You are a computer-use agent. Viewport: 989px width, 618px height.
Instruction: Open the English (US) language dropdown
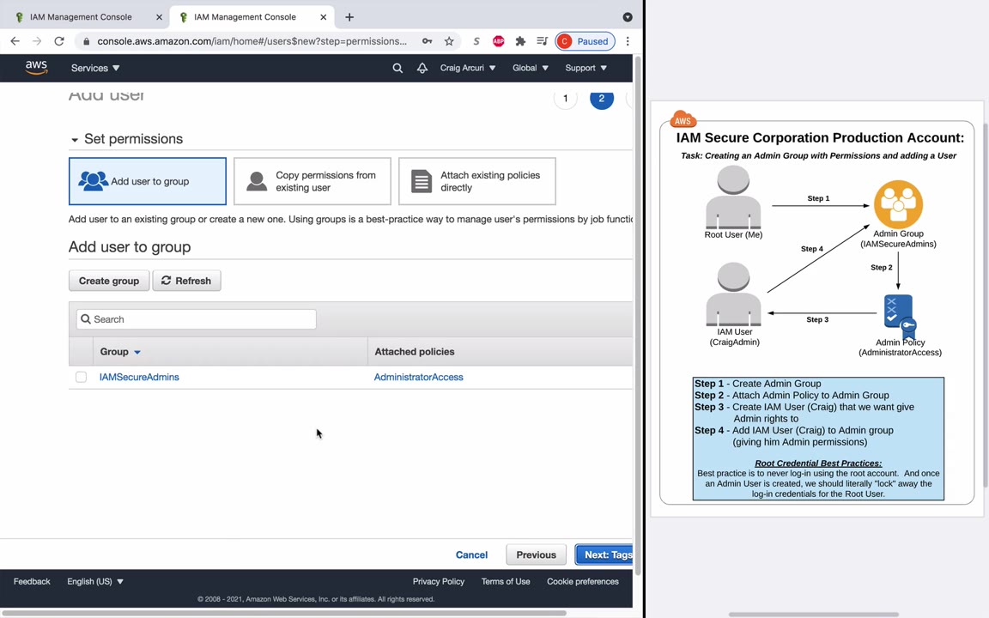(95, 581)
